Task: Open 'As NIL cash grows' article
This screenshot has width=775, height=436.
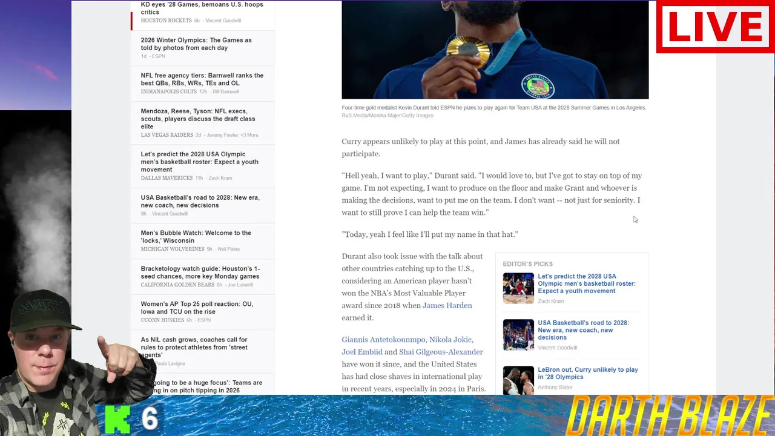Action: pyautogui.click(x=194, y=348)
